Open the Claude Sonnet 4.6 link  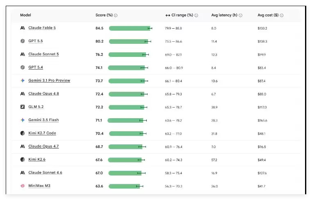click(45, 173)
